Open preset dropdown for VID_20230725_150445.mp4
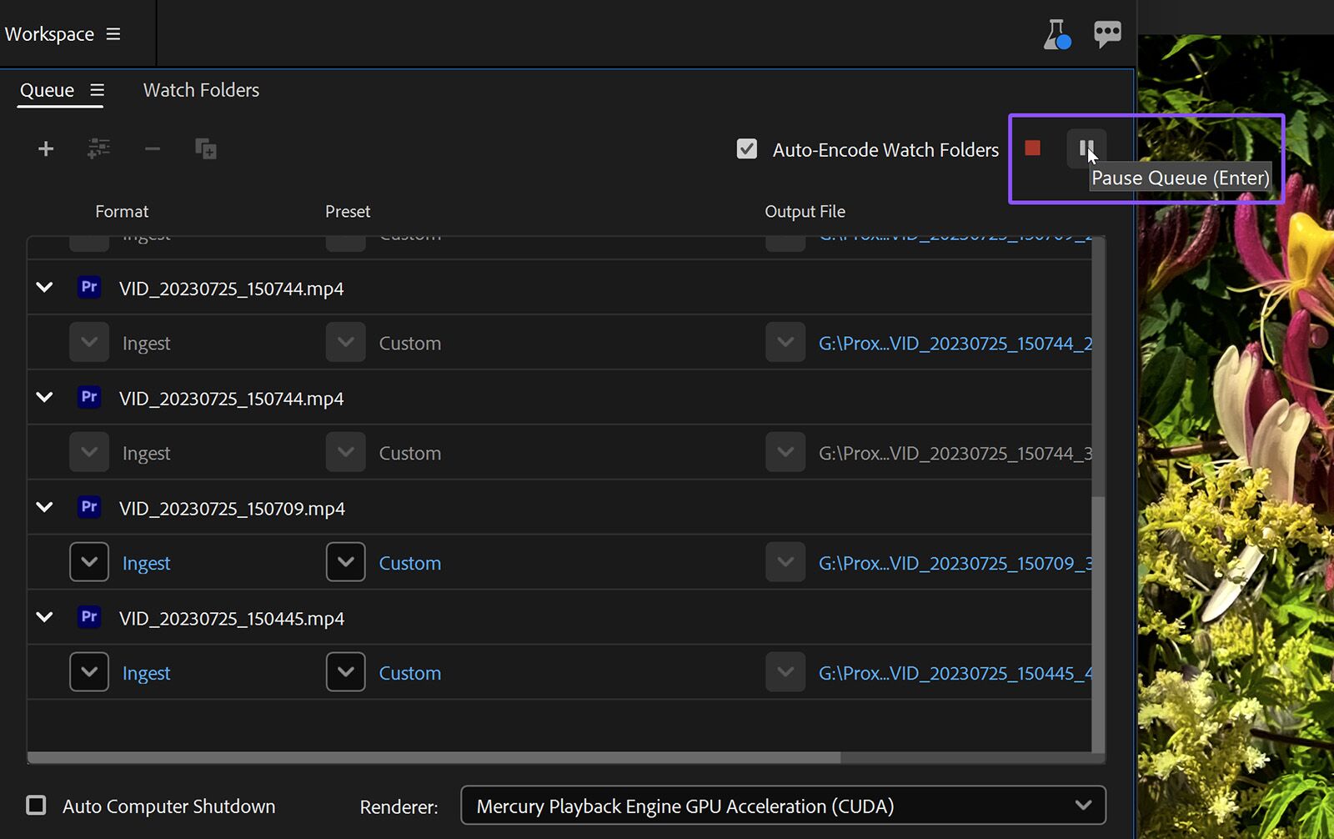Image resolution: width=1334 pixels, height=839 pixels. 345,673
